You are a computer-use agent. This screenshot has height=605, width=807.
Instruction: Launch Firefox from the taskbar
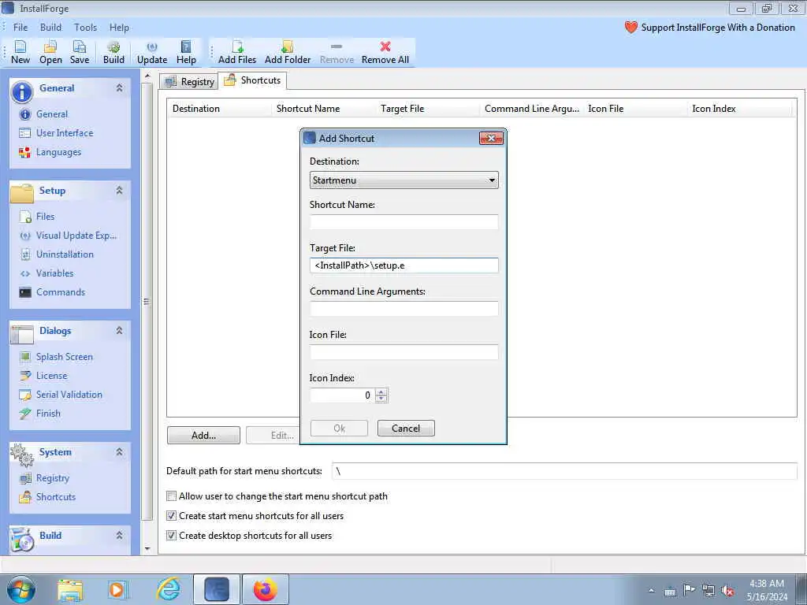tap(266, 589)
